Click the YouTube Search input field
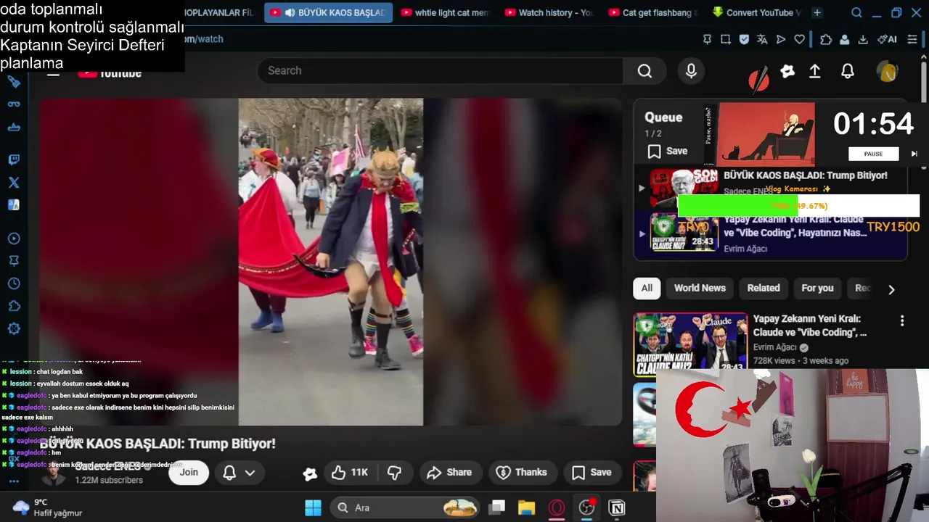The width and height of the screenshot is (929, 522). pyautogui.click(x=440, y=70)
